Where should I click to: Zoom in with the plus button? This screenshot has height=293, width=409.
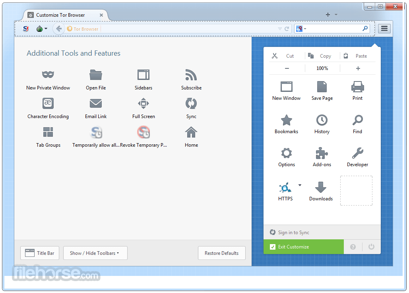tap(358, 68)
